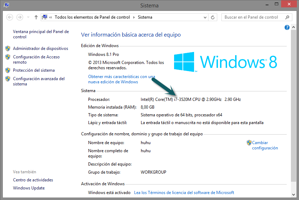Open Administrador de dispositivos
The height and width of the screenshot is (200, 299).
(x=40, y=49)
